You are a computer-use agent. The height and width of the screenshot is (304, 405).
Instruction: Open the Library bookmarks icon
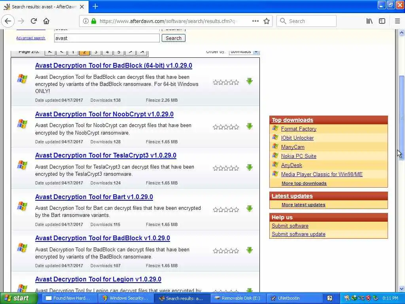point(369,21)
